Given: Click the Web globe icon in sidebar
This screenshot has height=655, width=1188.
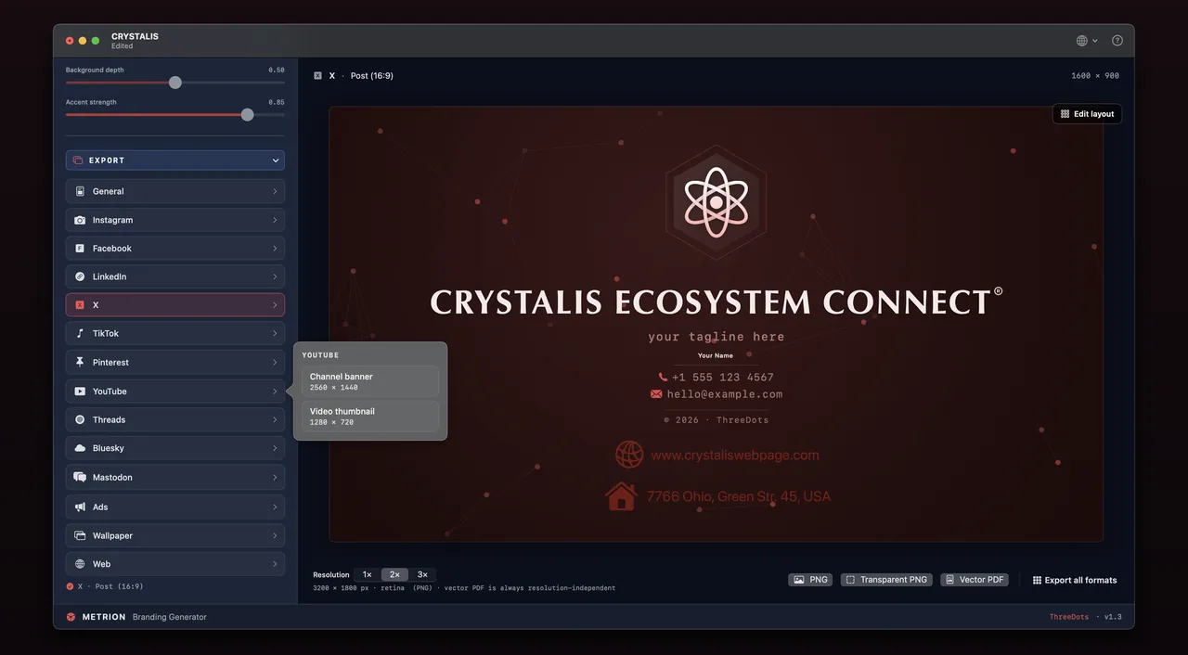Looking at the screenshot, I should [80, 564].
